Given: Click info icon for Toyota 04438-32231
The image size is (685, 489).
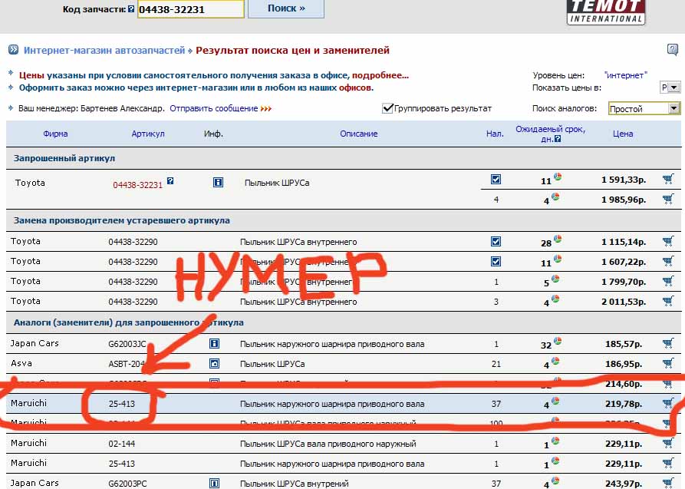Looking at the screenshot, I should coord(218,183).
